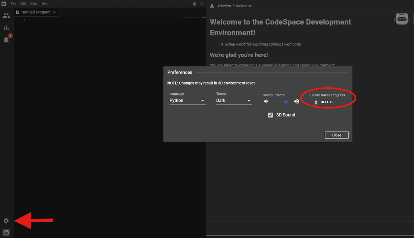This screenshot has width=414, height=238.
Task: Click the run play icon
Action: pos(202,4)
